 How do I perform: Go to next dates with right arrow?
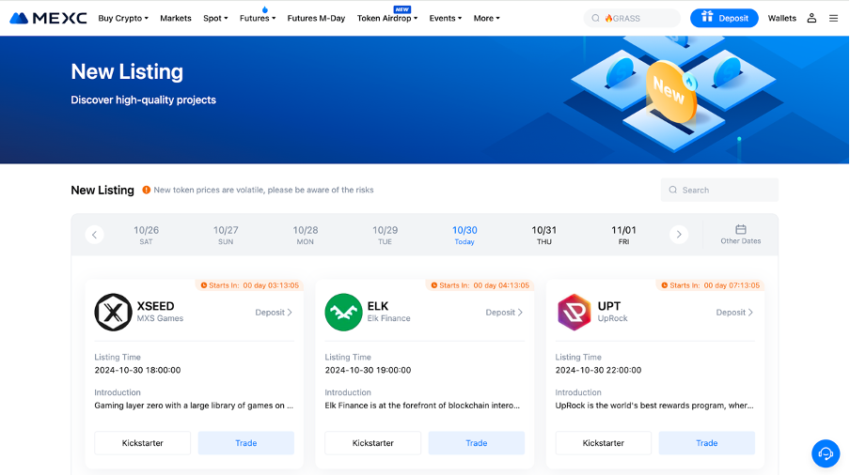point(679,235)
